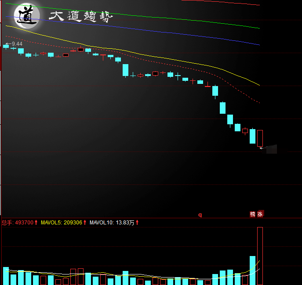Click the 总手 volume label

coord(7,223)
